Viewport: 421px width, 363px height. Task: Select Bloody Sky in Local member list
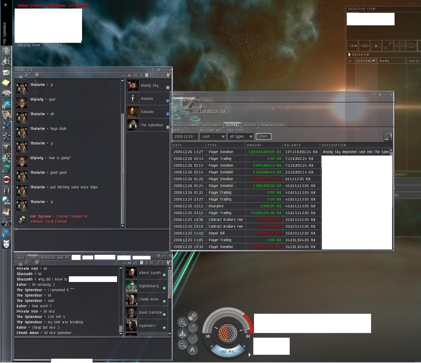click(148, 85)
